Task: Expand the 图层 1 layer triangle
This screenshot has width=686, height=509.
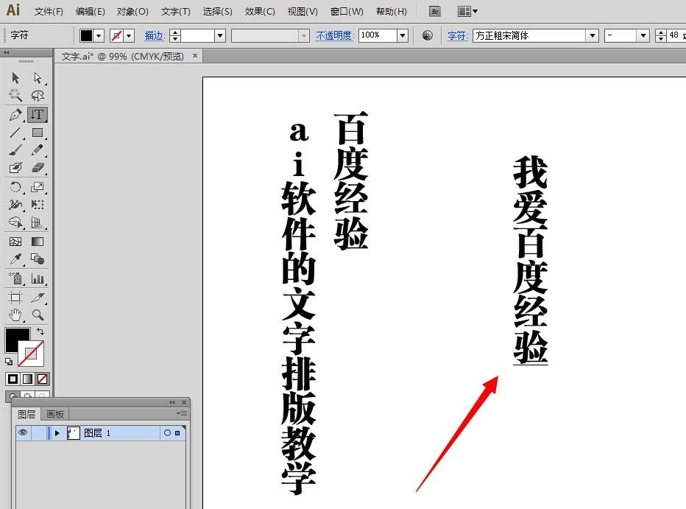Action: pos(57,433)
